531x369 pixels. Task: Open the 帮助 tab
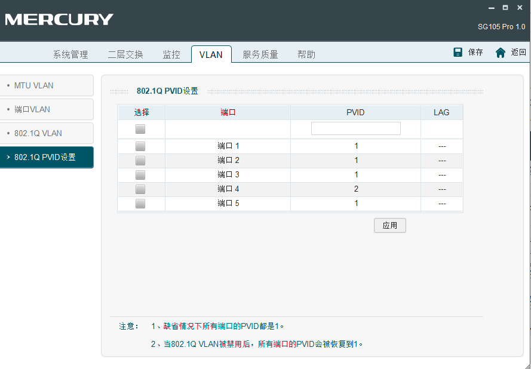tap(306, 55)
